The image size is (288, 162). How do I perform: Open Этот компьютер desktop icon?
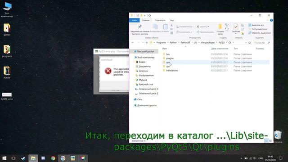pos(7,9)
